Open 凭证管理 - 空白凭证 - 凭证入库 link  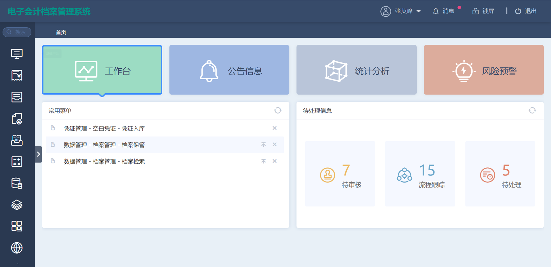coord(104,128)
